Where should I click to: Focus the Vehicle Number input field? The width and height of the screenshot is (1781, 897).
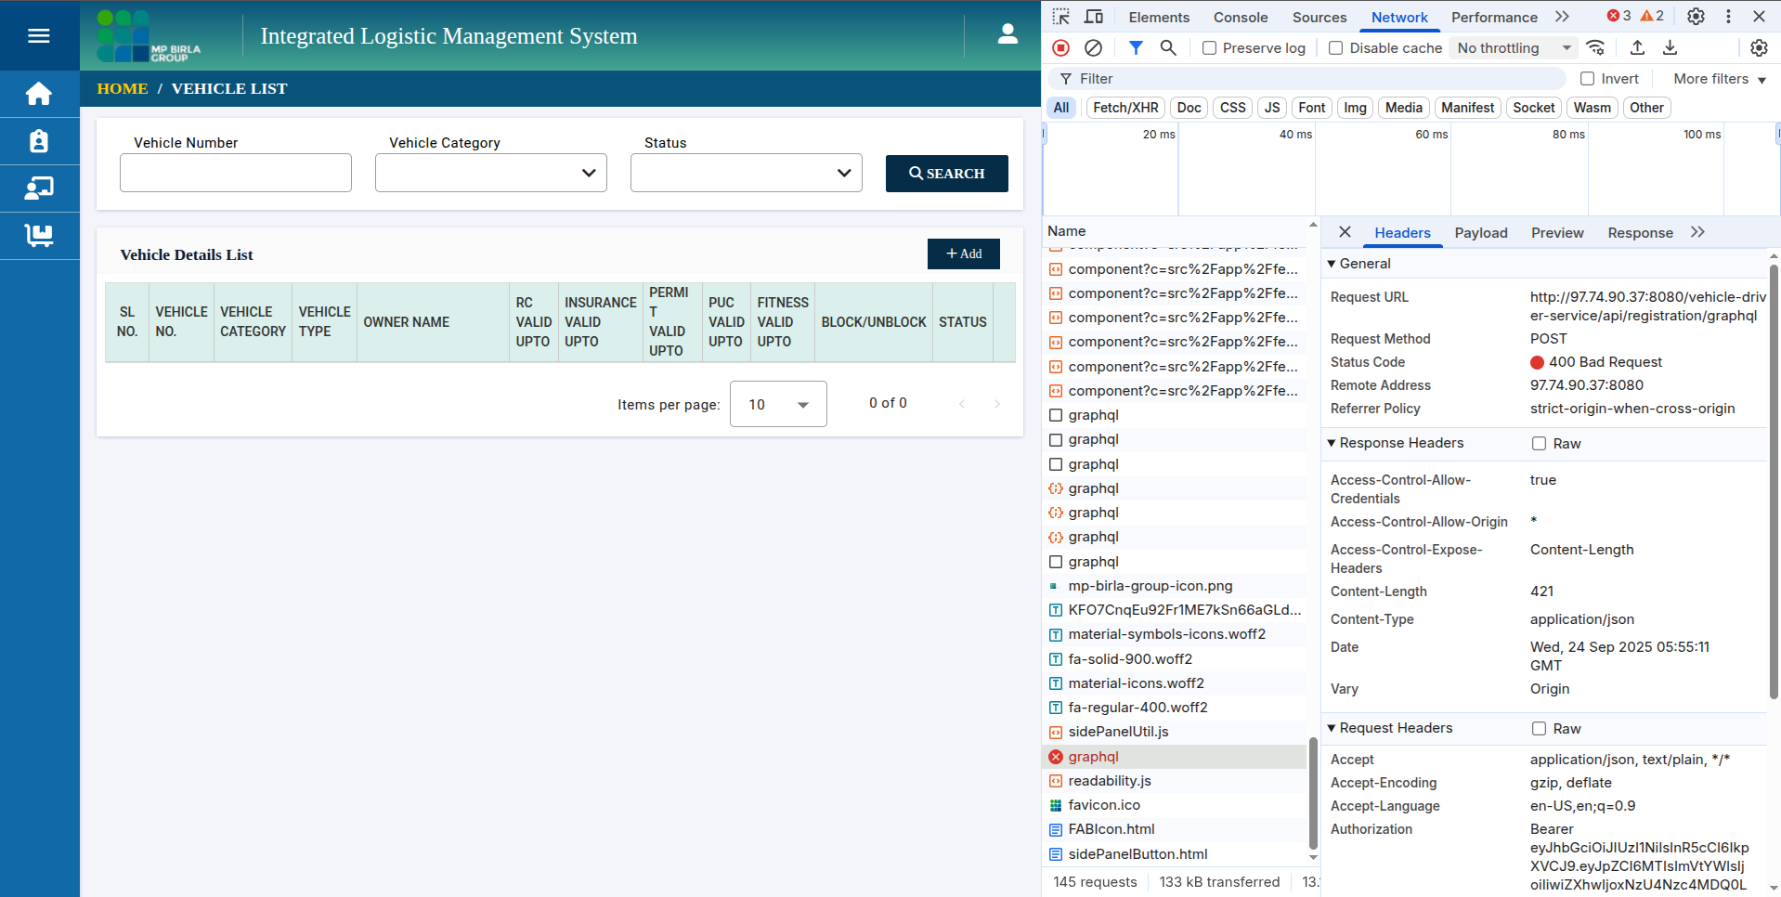click(x=236, y=173)
